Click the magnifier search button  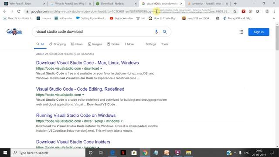pos(165,32)
